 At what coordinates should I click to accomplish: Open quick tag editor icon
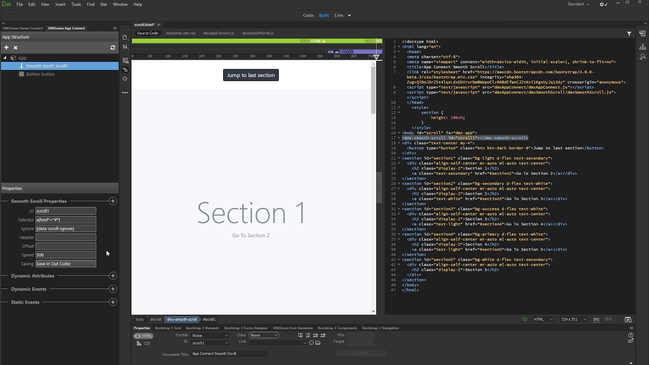point(631,341)
